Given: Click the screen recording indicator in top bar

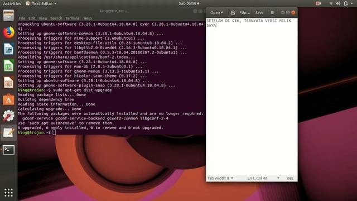Looking at the screenshot, I should pyautogui.click(x=319, y=3).
